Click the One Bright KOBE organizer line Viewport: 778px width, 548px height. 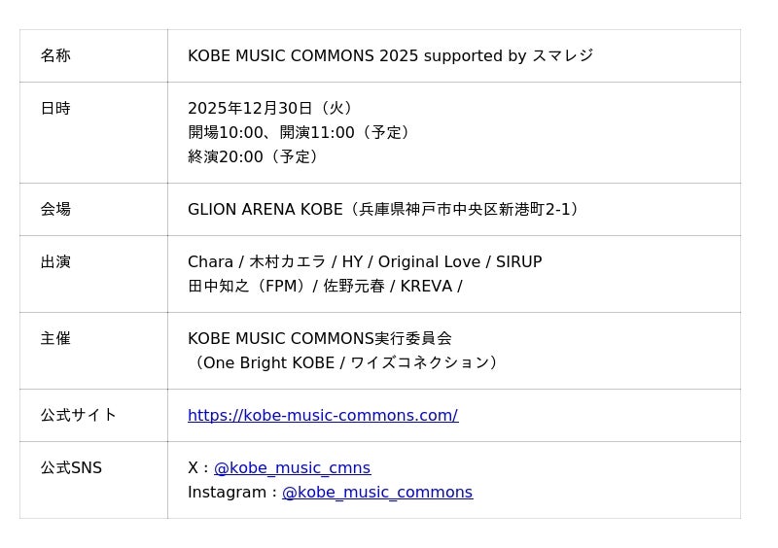345,363
